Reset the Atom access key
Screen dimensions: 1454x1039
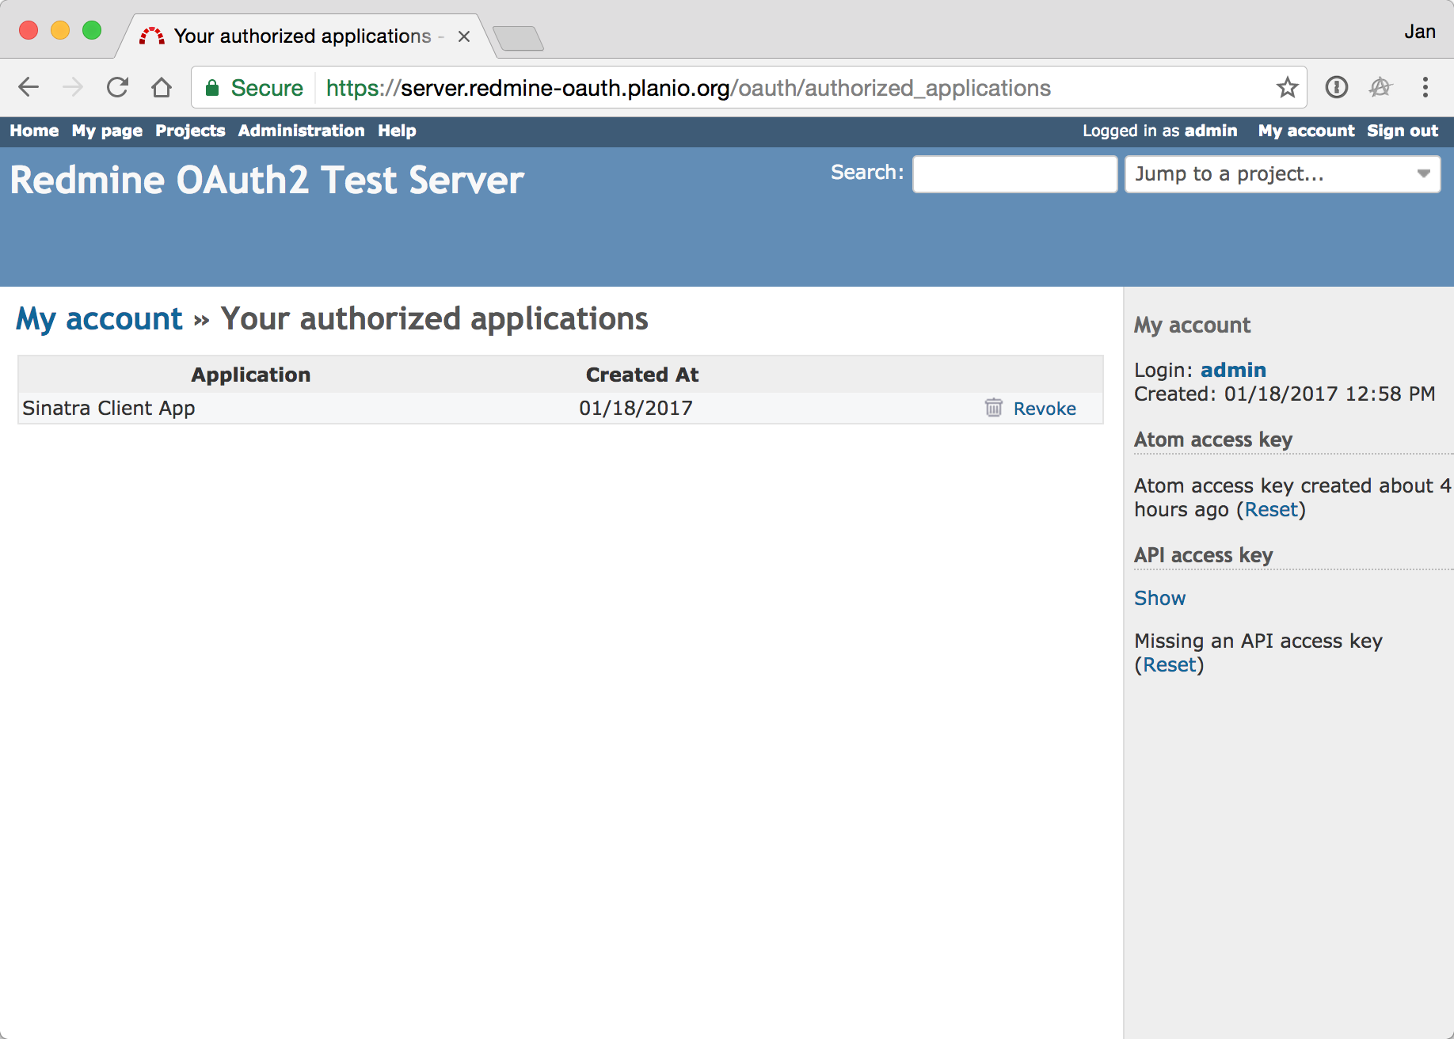[x=1271, y=509]
